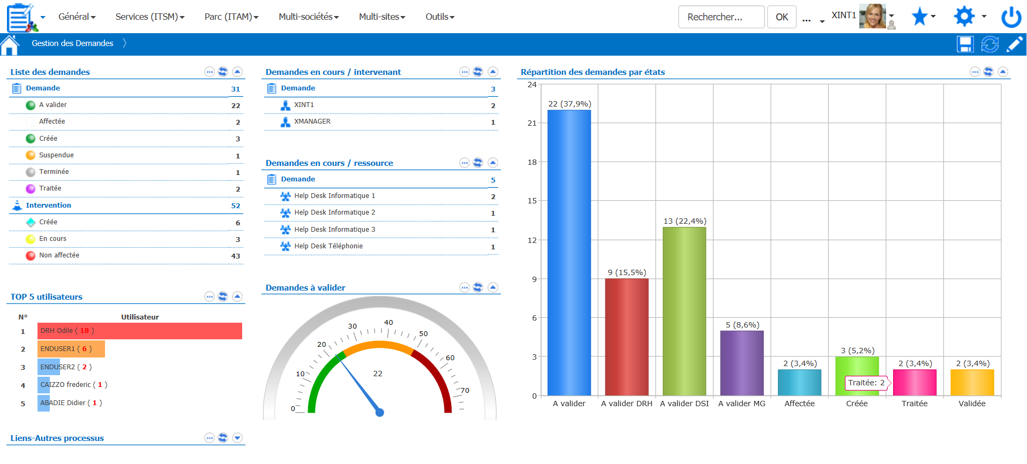Click in the Rechercher search field
Image resolution: width=1027 pixels, height=464 pixels.
(x=721, y=17)
